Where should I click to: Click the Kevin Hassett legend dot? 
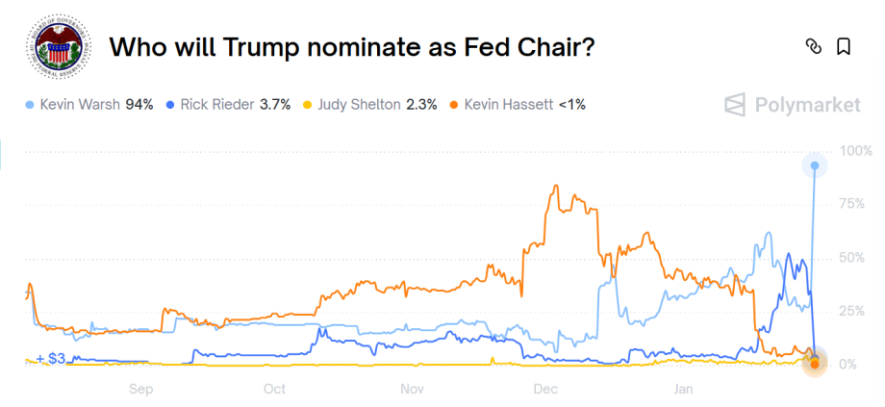(x=455, y=104)
